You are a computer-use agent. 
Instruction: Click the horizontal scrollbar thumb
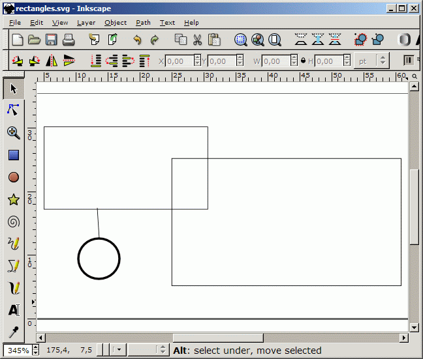point(218,337)
